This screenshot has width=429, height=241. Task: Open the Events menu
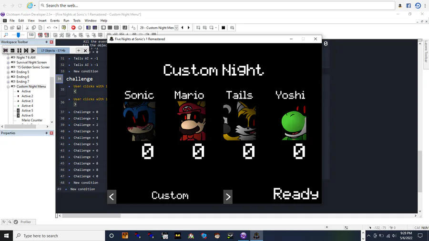tap(55, 20)
